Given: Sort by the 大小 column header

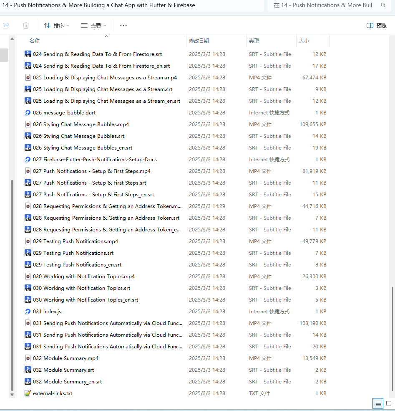Looking at the screenshot, I should (304, 41).
